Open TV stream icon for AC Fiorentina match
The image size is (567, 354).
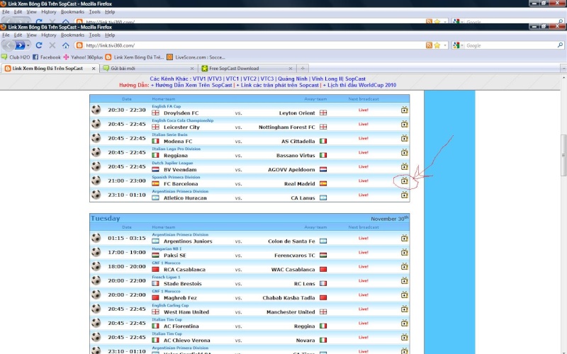(x=404, y=323)
